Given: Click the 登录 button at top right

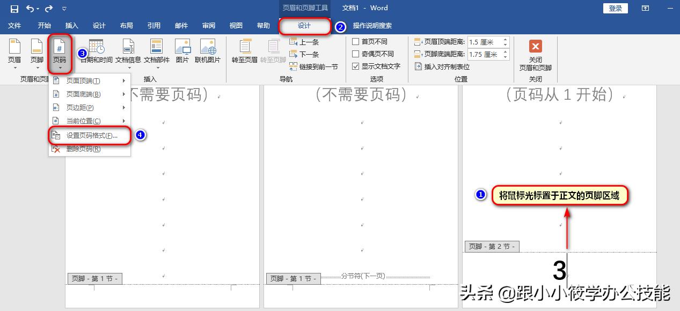Looking at the screenshot, I should [x=615, y=8].
